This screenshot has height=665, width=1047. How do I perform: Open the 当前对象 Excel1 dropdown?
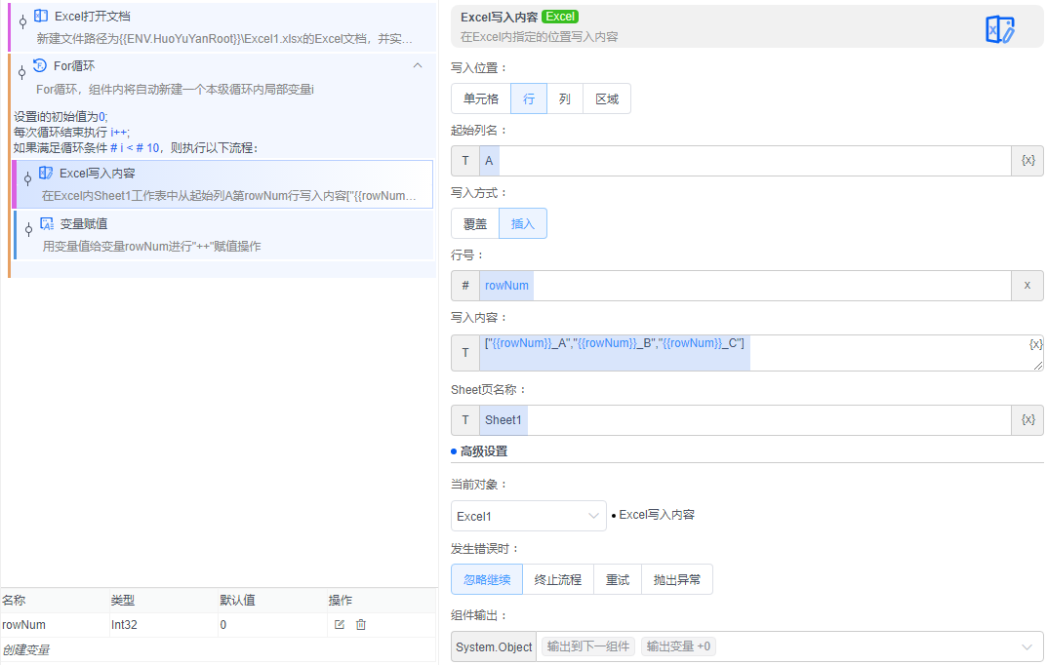(x=528, y=516)
